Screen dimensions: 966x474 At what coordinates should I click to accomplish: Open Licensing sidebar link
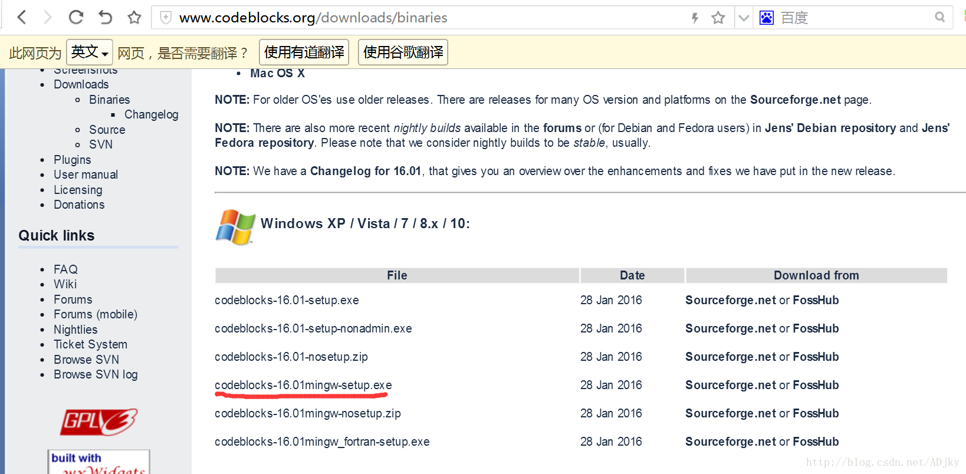(78, 190)
